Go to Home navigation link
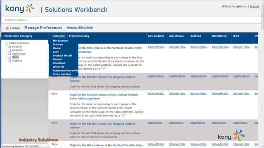 pyautogui.click(x=15, y=28)
